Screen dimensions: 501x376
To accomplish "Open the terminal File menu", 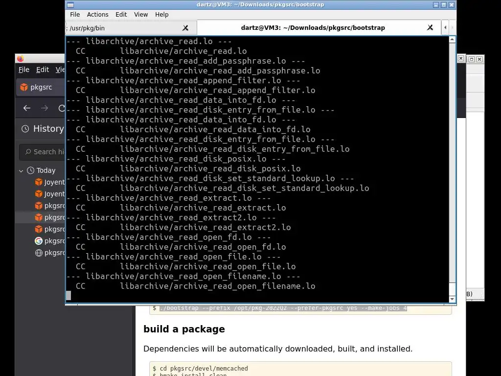I will pos(75,14).
